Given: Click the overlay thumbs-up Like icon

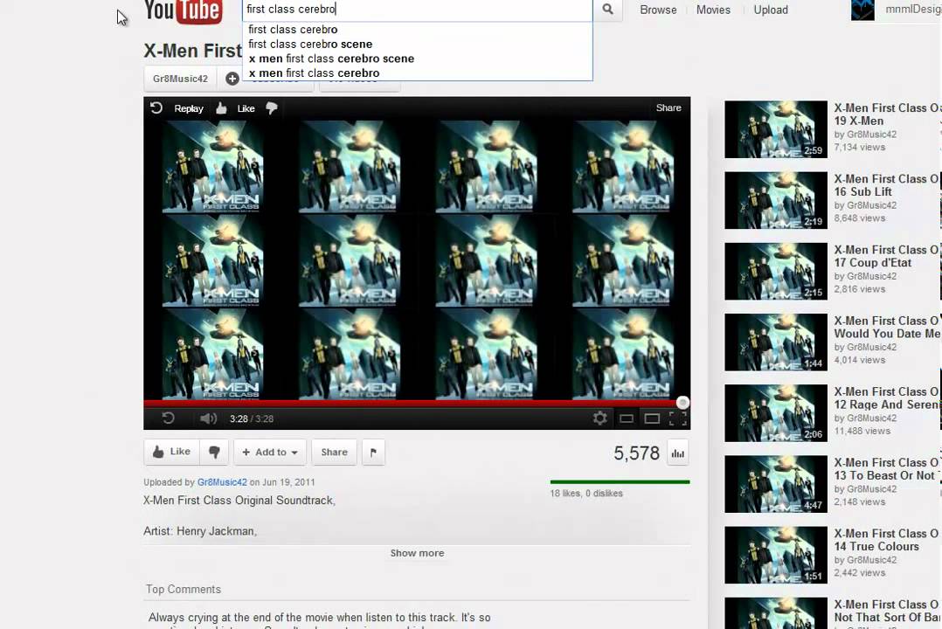Looking at the screenshot, I should pyautogui.click(x=222, y=108).
